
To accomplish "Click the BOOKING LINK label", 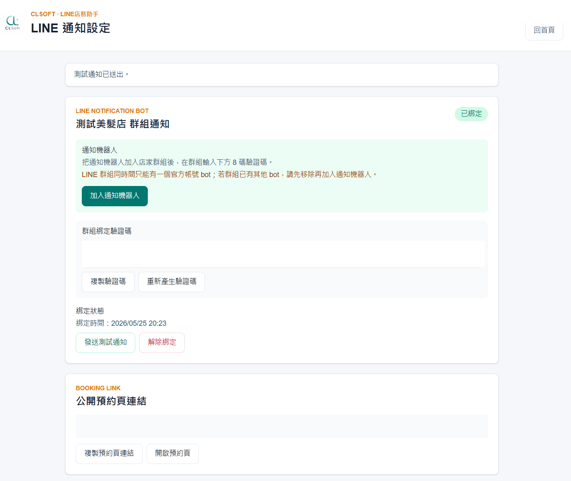I will click(98, 388).
